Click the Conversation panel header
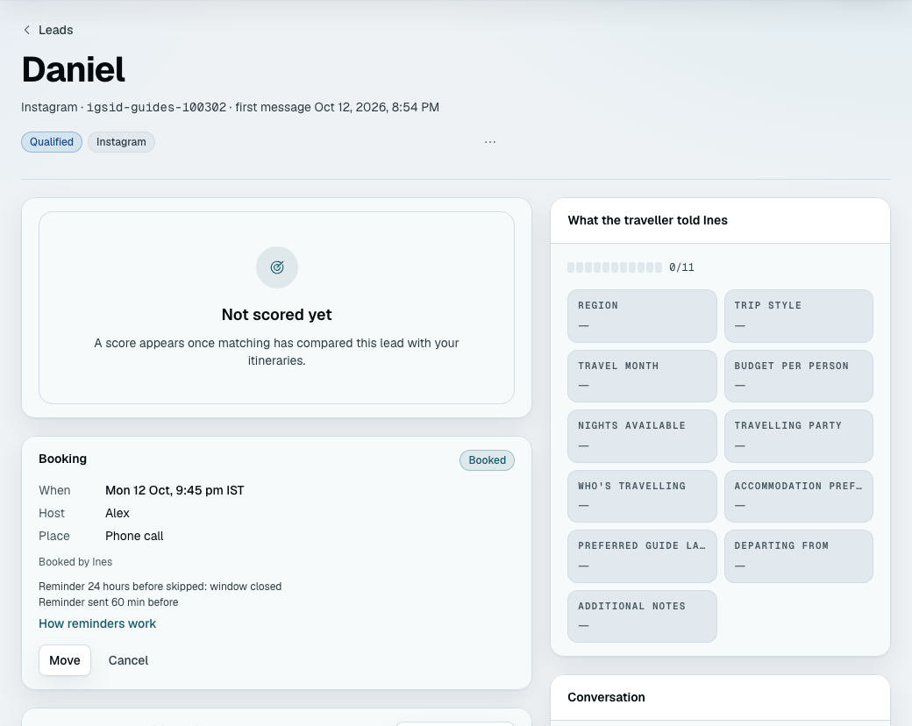 (x=720, y=697)
